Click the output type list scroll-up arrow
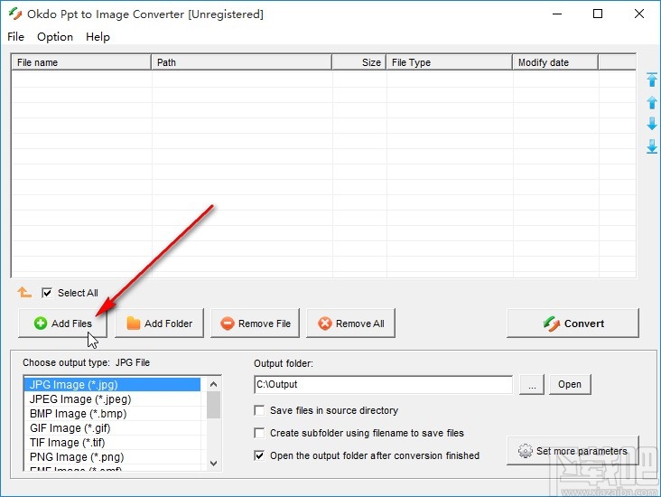Viewport: 661px width, 497px height. [213, 384]
